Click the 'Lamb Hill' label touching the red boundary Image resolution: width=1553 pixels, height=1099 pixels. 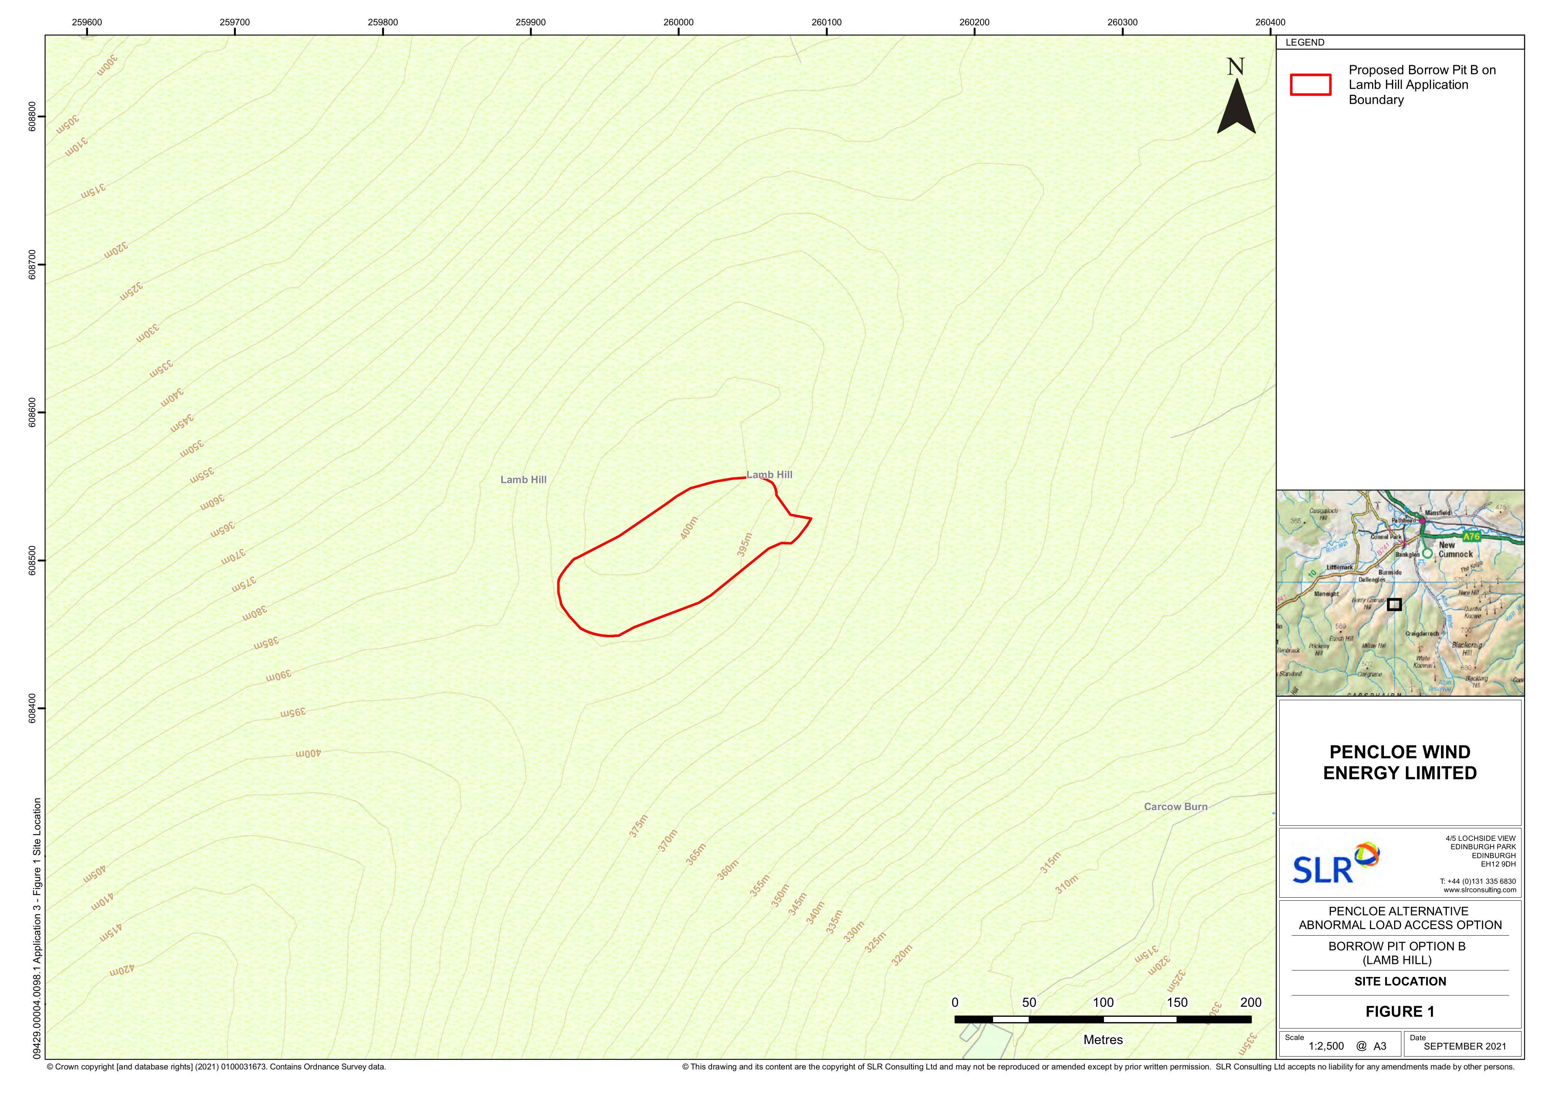pyautogui.click(x=769, y=474)
